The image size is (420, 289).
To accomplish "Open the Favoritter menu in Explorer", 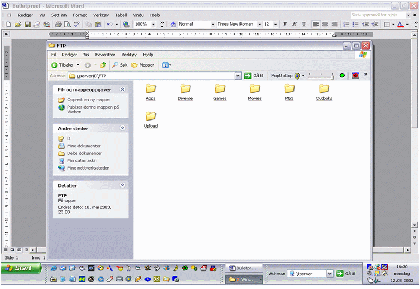I will (x=105, y=55).
